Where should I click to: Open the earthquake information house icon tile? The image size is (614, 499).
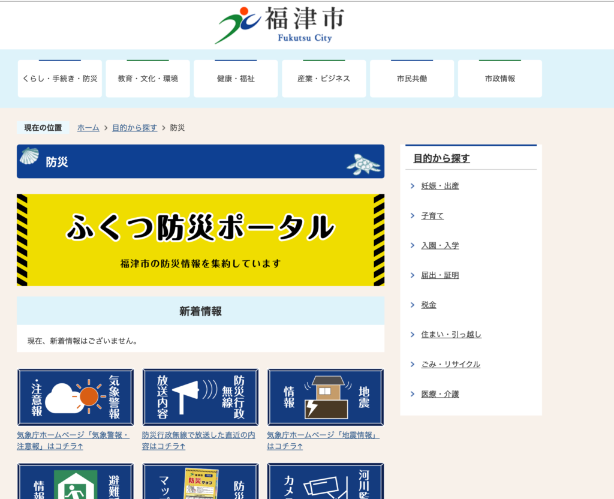coord(325,397)
